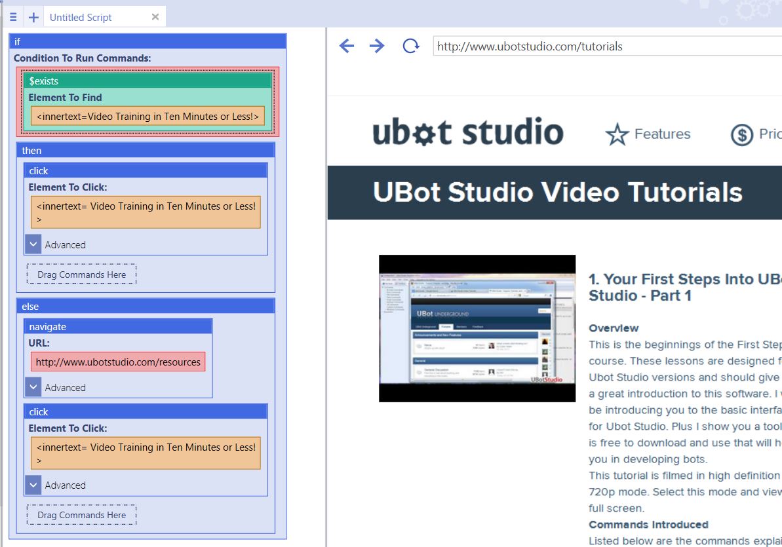Click the Element To Click field in then block
Screen dimensions: 782x547
pyautogui.click(x=146, y=212)
